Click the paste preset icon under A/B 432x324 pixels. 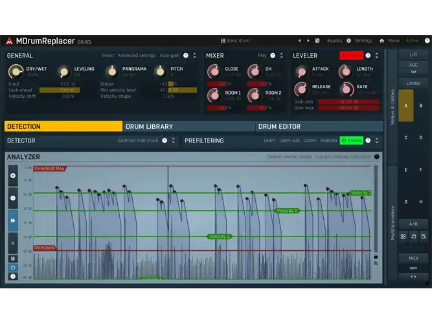[424, 237]
